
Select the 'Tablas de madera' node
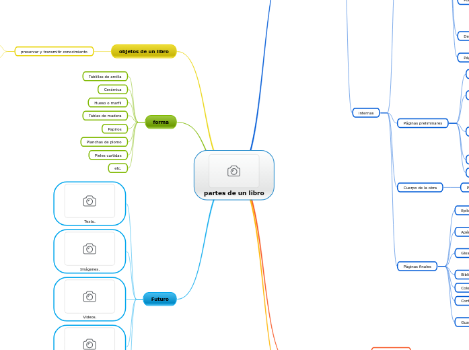[105, 116]
